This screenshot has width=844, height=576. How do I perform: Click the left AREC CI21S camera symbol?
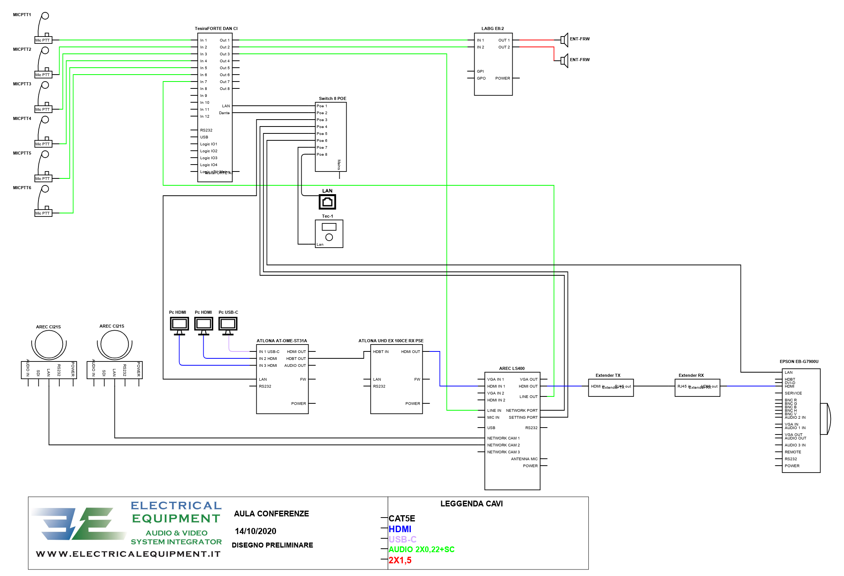pos(49,345)
